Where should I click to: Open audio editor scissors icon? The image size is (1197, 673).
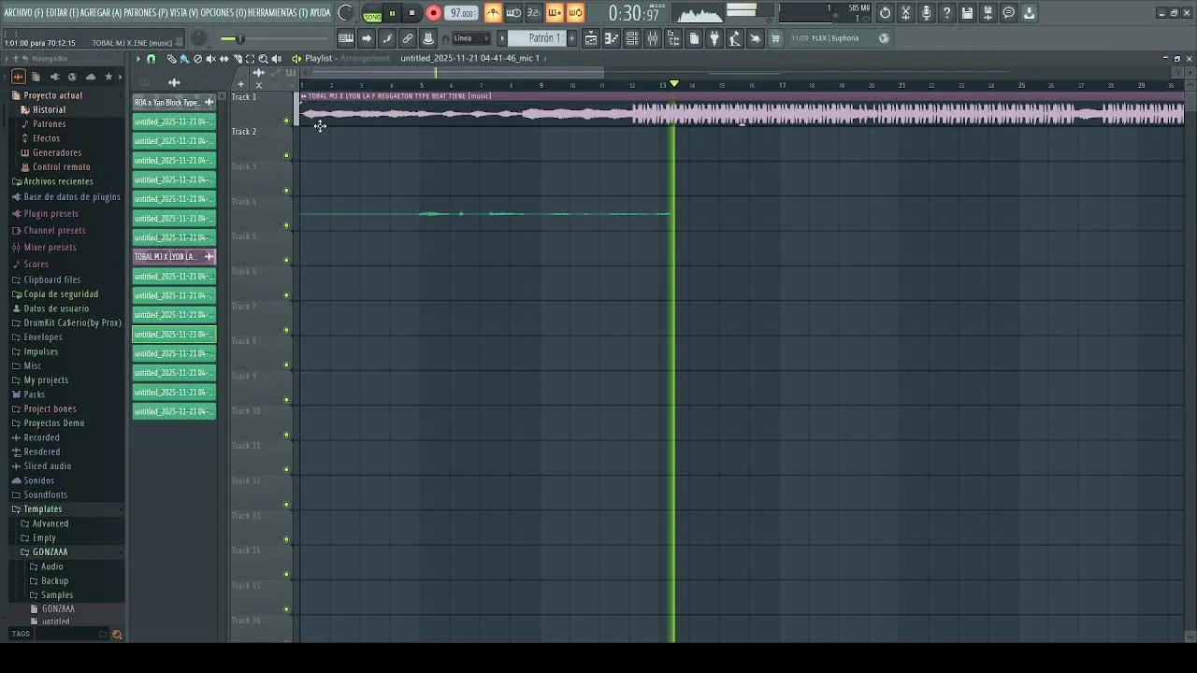pos(905,13)
